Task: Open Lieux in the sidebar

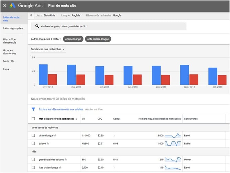Action: coord(6,69)
